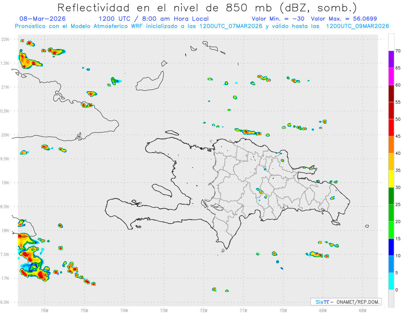Click the '18N' latitude label

pos(6,230)
